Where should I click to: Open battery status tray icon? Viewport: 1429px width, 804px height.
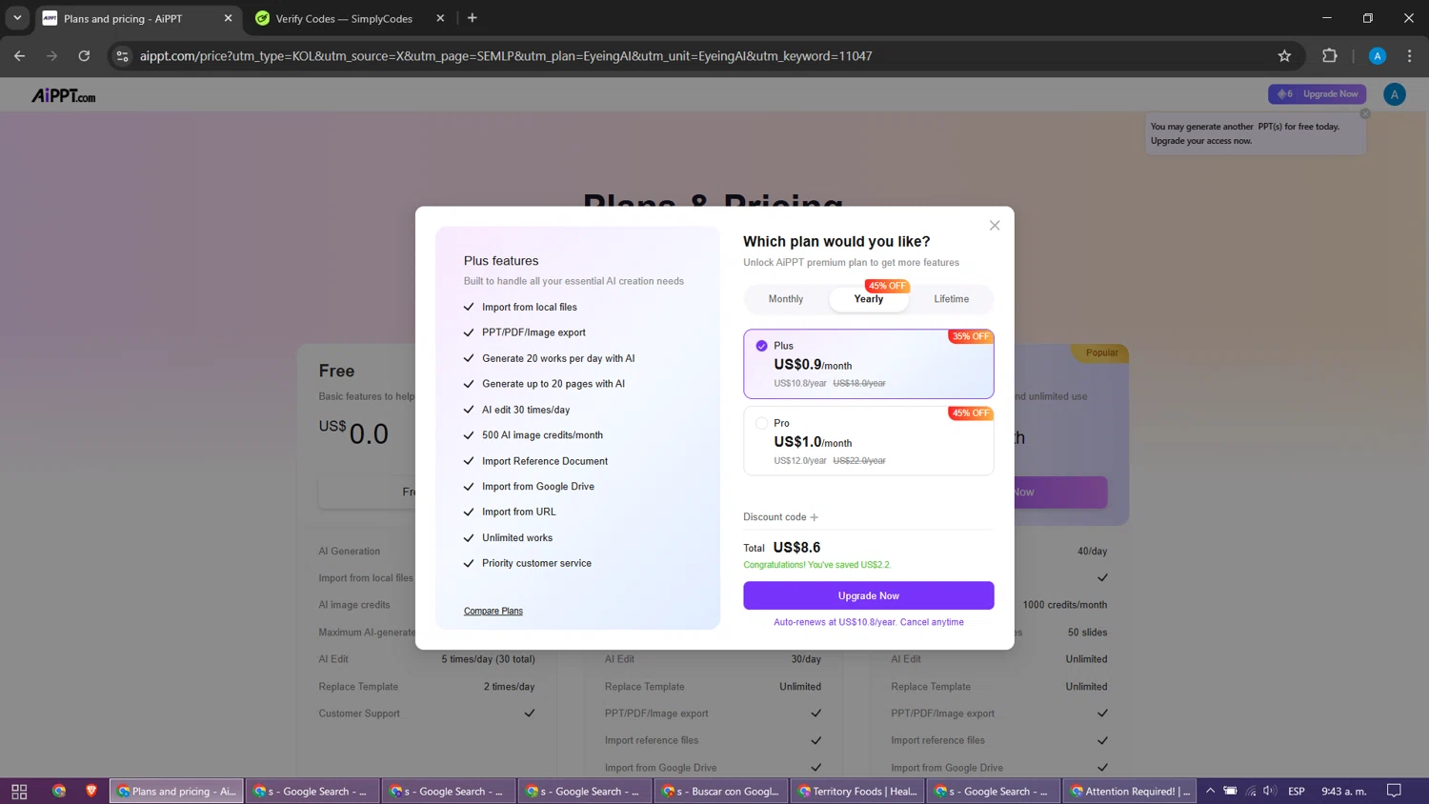click(x=1231, y=791)
